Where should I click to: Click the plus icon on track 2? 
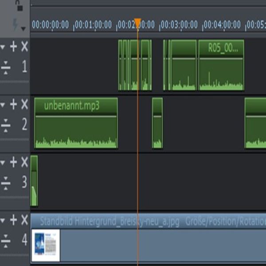14,104
